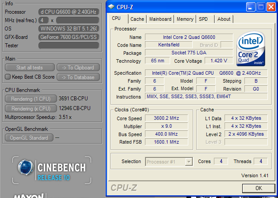The height and width of the screenshot is (198, 278).
Task: Minimize the CPU-Z window
Action: coord(250,7)
